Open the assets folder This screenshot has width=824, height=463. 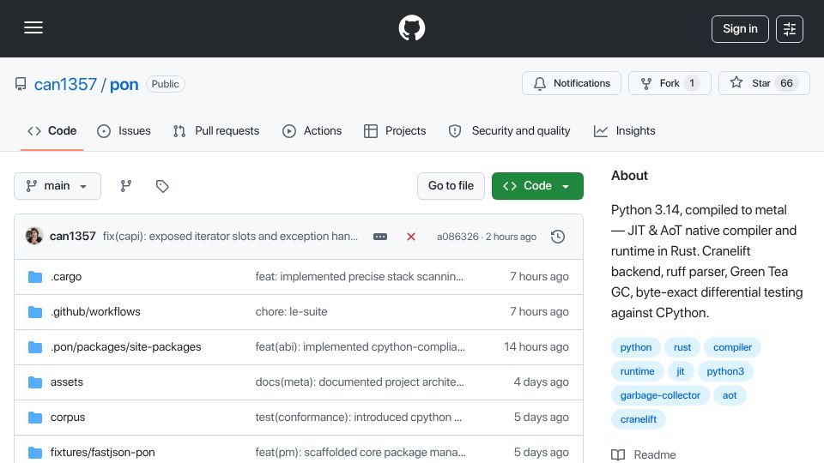[x=67, y=382]
